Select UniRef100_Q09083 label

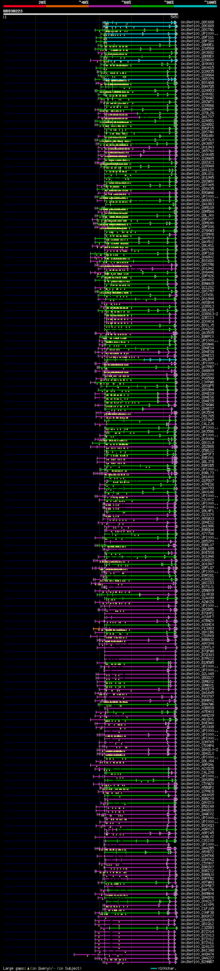(x=197, y=64)
